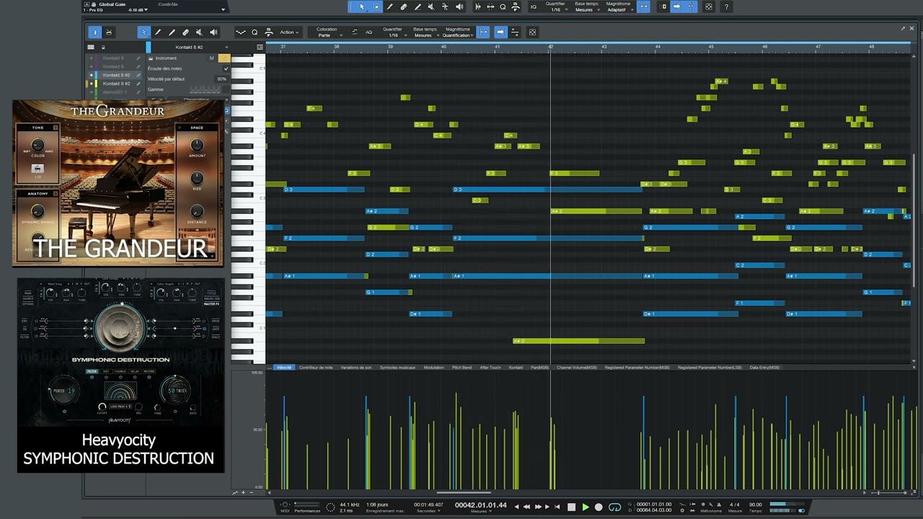
Task: Click the automation curve icon in the editor toolbar
Action: [241, 32]
